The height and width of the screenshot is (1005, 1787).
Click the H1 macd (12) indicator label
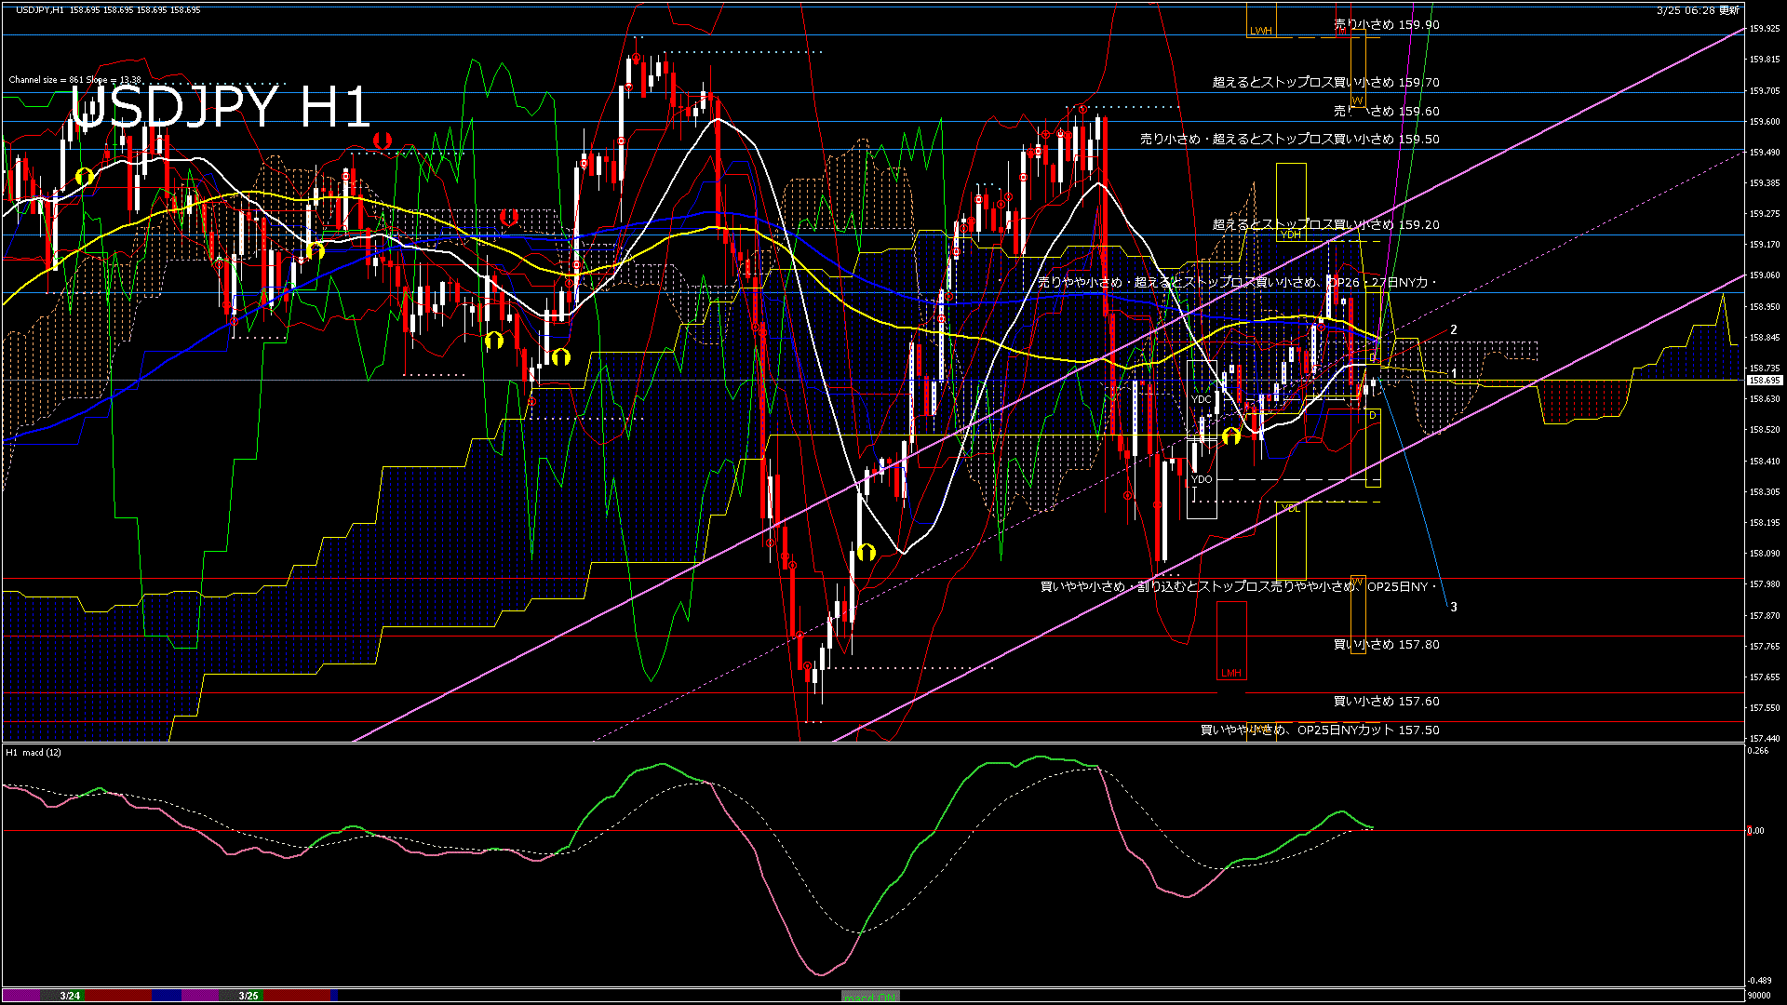[x=34, y=752]
